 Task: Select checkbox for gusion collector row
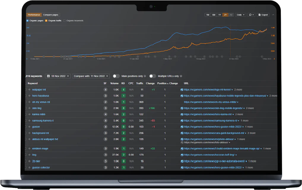click(25, 168)
